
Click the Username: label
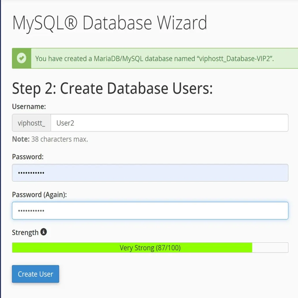29,107
